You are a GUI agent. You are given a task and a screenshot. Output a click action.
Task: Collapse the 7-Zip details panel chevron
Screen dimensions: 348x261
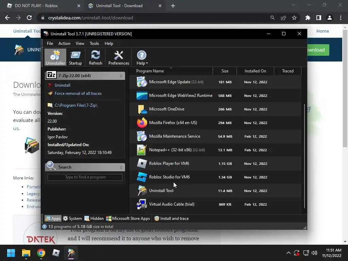click(121, 76)
